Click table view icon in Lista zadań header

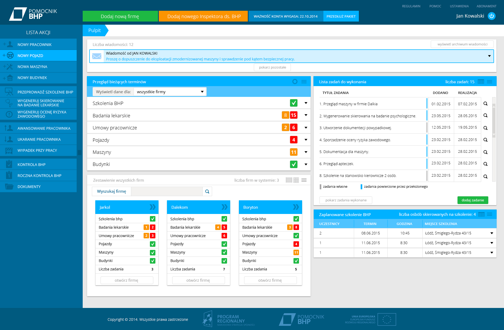(481, 82)
